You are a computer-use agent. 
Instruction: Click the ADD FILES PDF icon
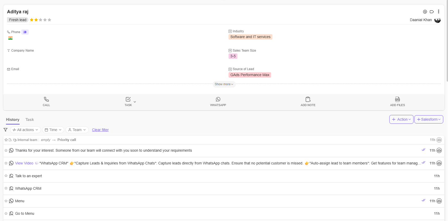[x=397, y=99]
